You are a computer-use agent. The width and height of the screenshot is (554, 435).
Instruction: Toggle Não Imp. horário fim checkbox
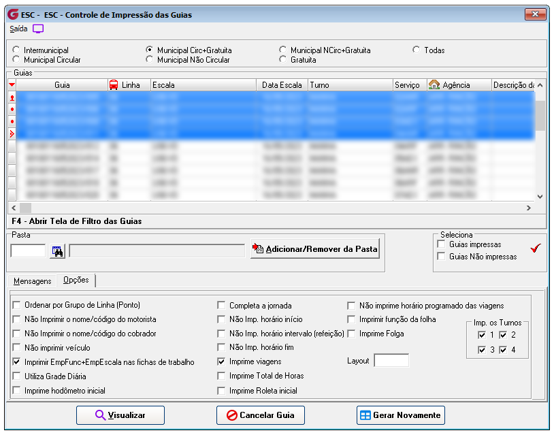221,347
